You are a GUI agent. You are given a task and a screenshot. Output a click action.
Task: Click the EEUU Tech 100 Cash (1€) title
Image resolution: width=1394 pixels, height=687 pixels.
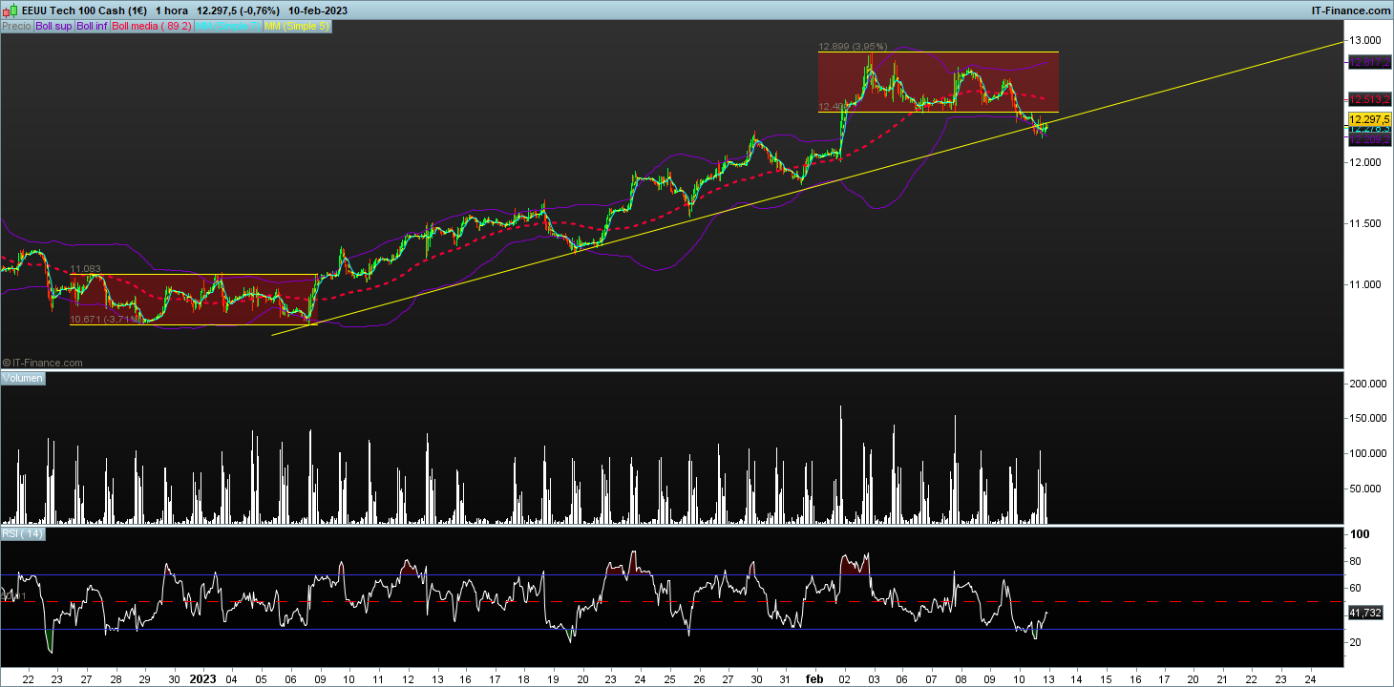(x=85, y=10)
